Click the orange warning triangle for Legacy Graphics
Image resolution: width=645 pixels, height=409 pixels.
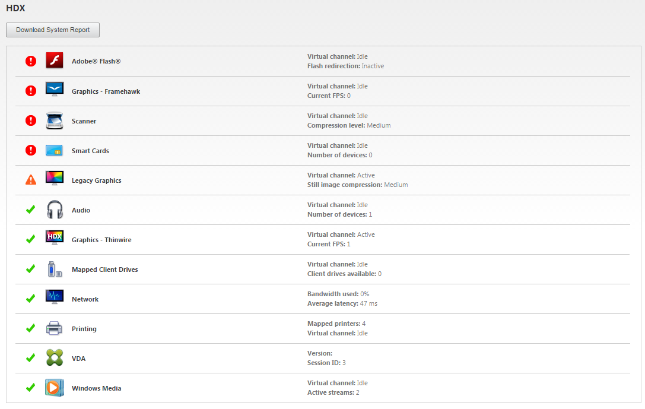(31, 180)
